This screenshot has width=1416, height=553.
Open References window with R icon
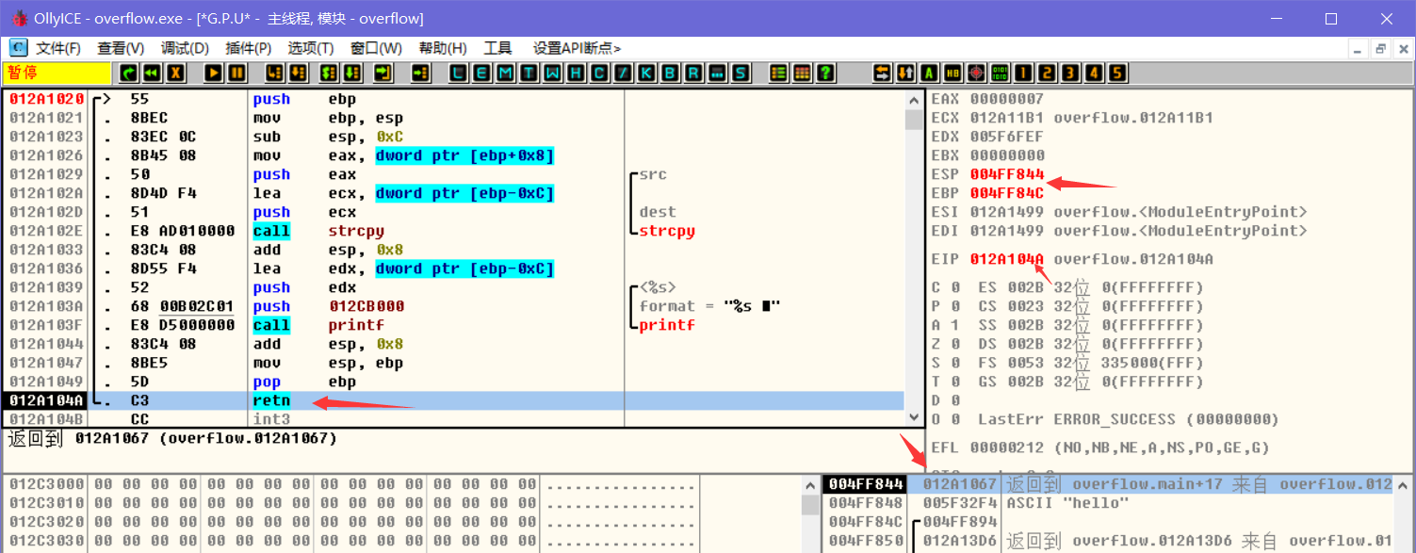(x=694, y=73)
